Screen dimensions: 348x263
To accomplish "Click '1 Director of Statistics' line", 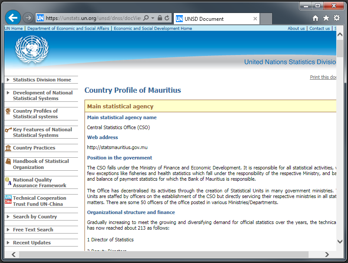I will (x=111, y=240).
